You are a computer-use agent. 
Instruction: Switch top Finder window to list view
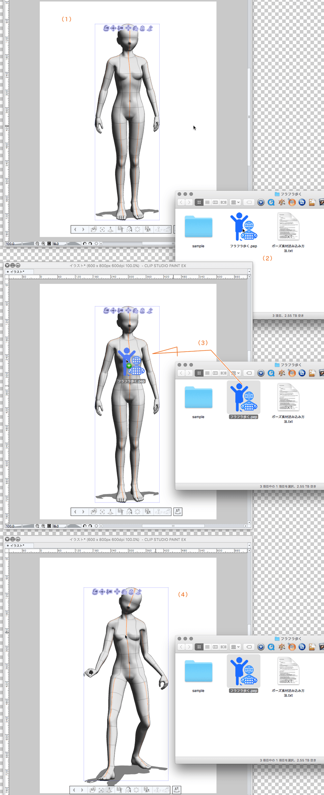click(207, 202)
